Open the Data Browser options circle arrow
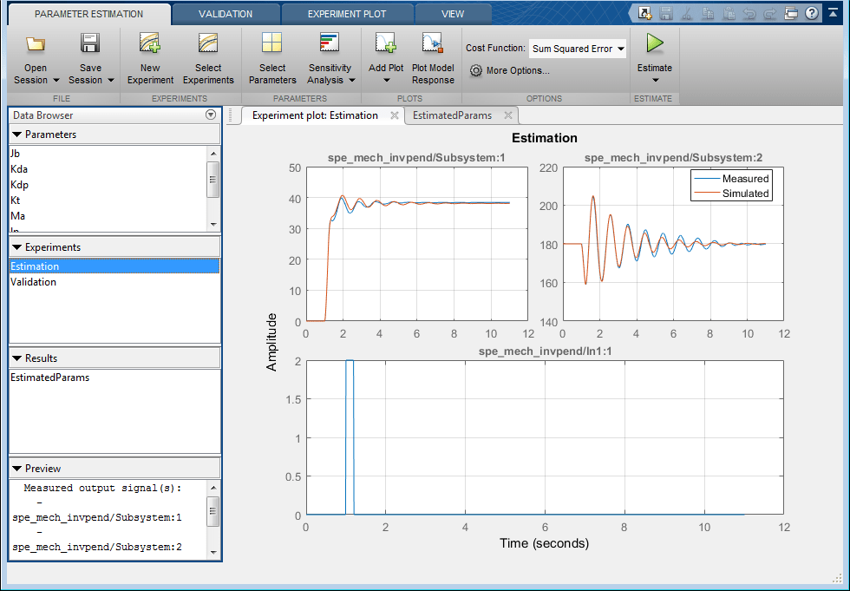The image size is (850, 591). click(x=211, y=115)
